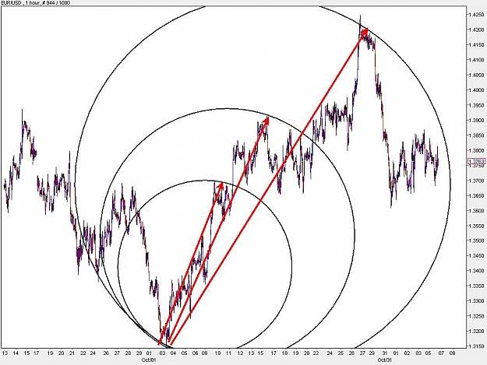Select the date label 14 on time axis
This screenshot has height=365, width=487.
point(16,353)
